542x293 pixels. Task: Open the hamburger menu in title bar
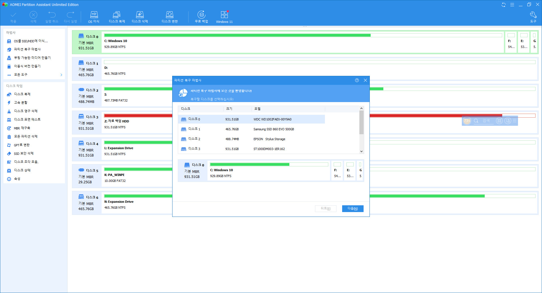pos(512,5)
